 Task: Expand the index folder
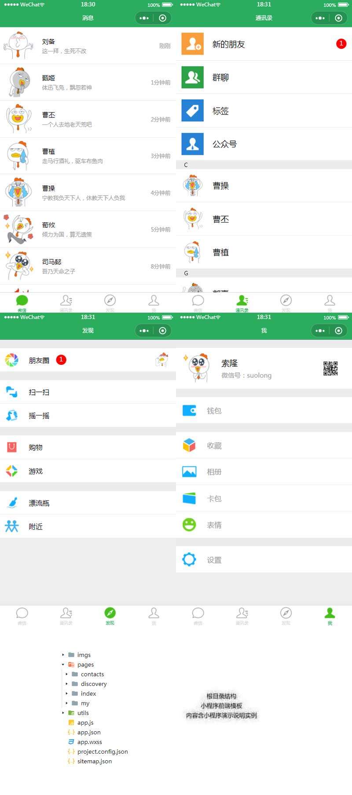(66, 693)
